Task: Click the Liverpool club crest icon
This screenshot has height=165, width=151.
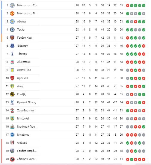Action: [12, 62]
